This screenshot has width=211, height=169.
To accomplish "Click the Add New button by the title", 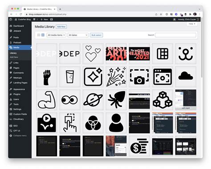I will (61, 27).
